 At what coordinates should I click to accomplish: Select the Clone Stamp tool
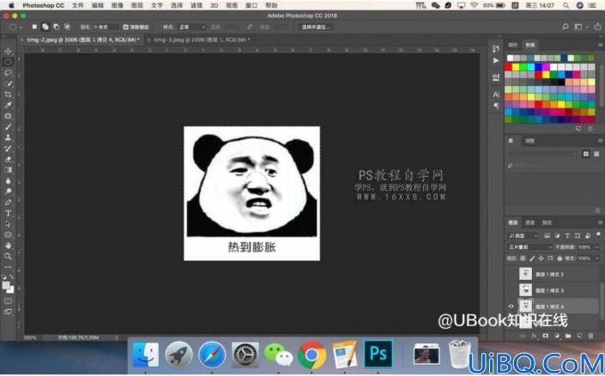click(8, 137)
